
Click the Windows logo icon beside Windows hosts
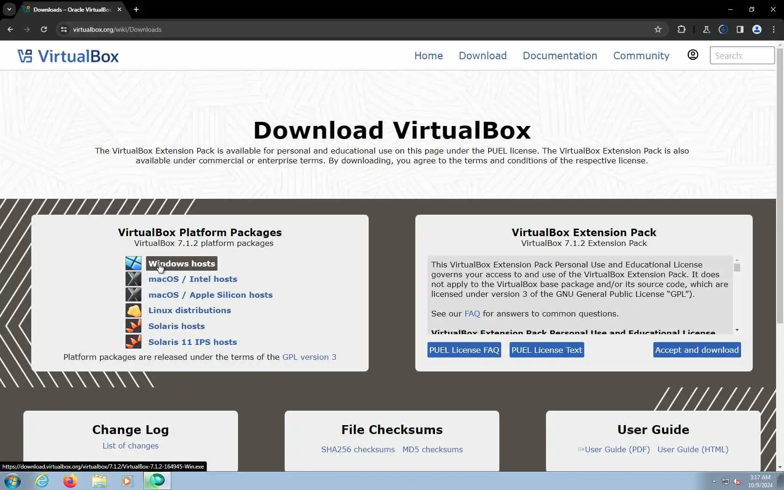point(133,263)
